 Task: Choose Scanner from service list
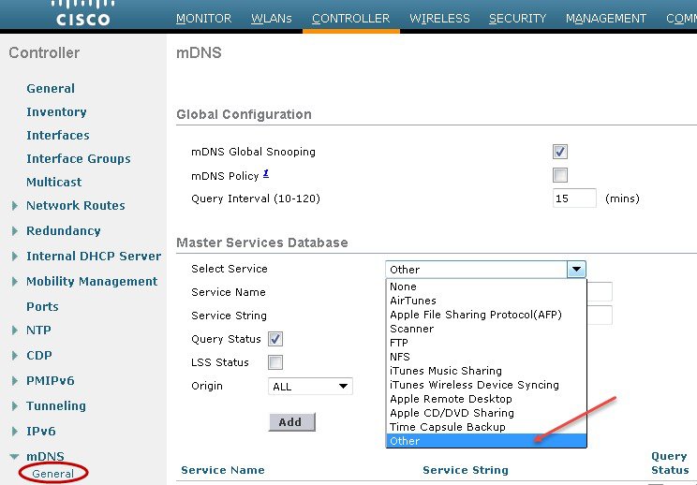pos(486,329)
